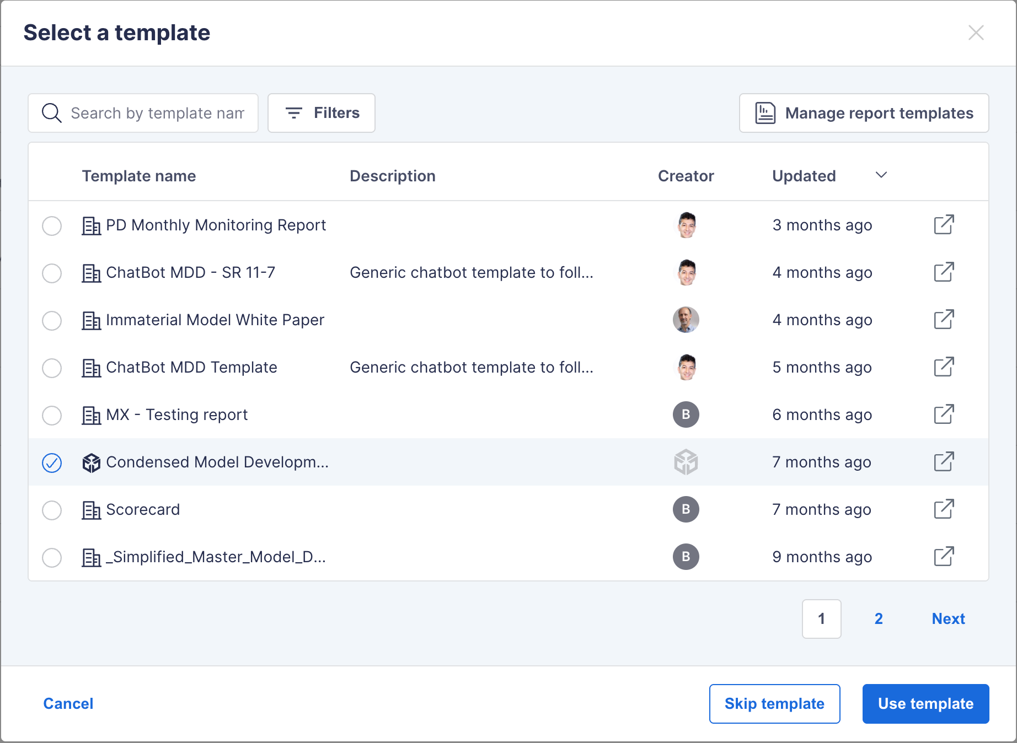Click external link icon for Scorecard template

click(x=944, y=509)
